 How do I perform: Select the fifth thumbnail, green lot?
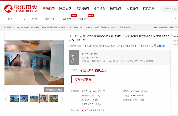[x=54, y=99]
